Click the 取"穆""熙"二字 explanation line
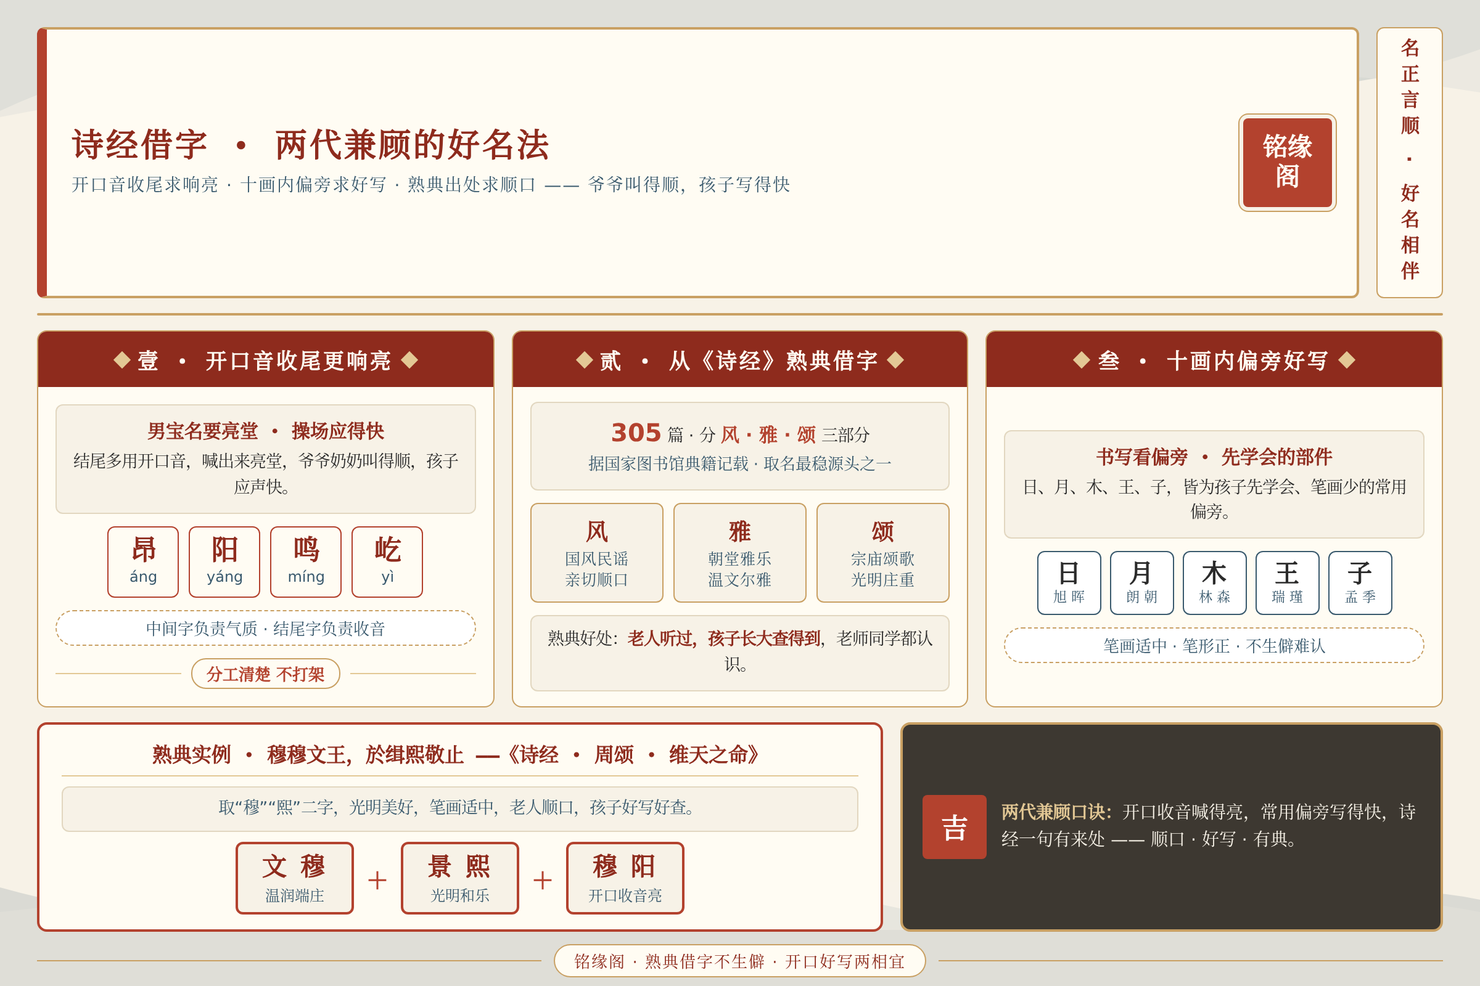 [x=460, y=808]
